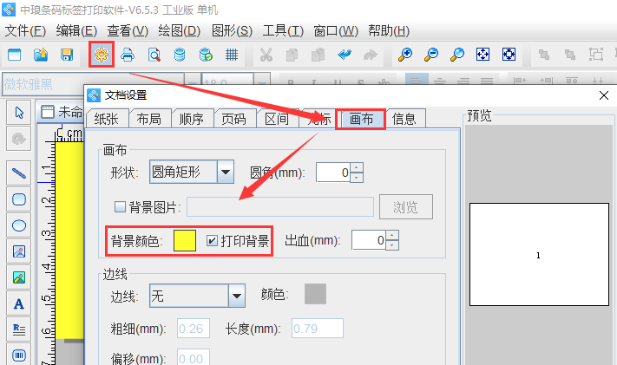
Task: Click the preview page thumbnail
Action: pos(539,255)
